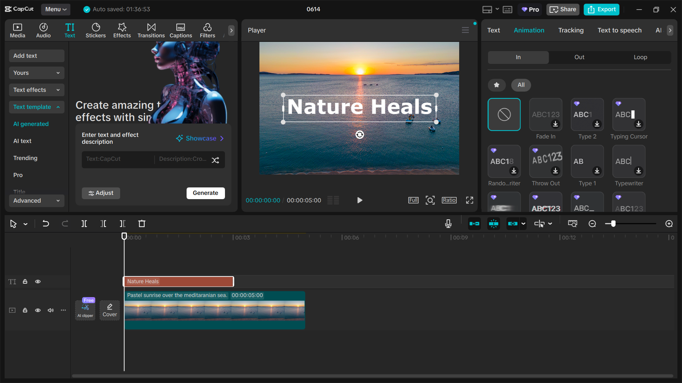Mute the video track
Screen dimensions: 682x383
50,310
